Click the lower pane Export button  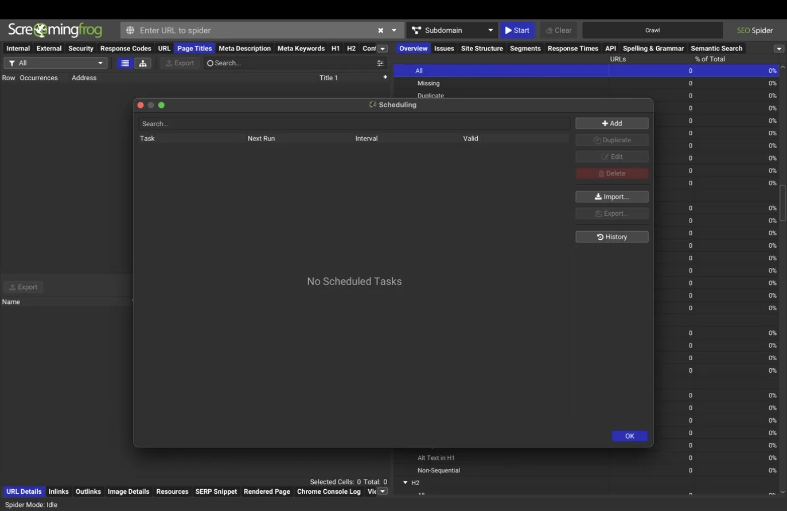coord(24,287)
